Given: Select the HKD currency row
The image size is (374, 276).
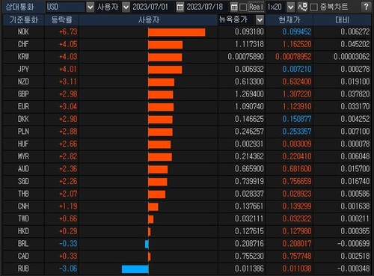Looking at the screenshot, I should pyautogui.click(x=187, y=231).
